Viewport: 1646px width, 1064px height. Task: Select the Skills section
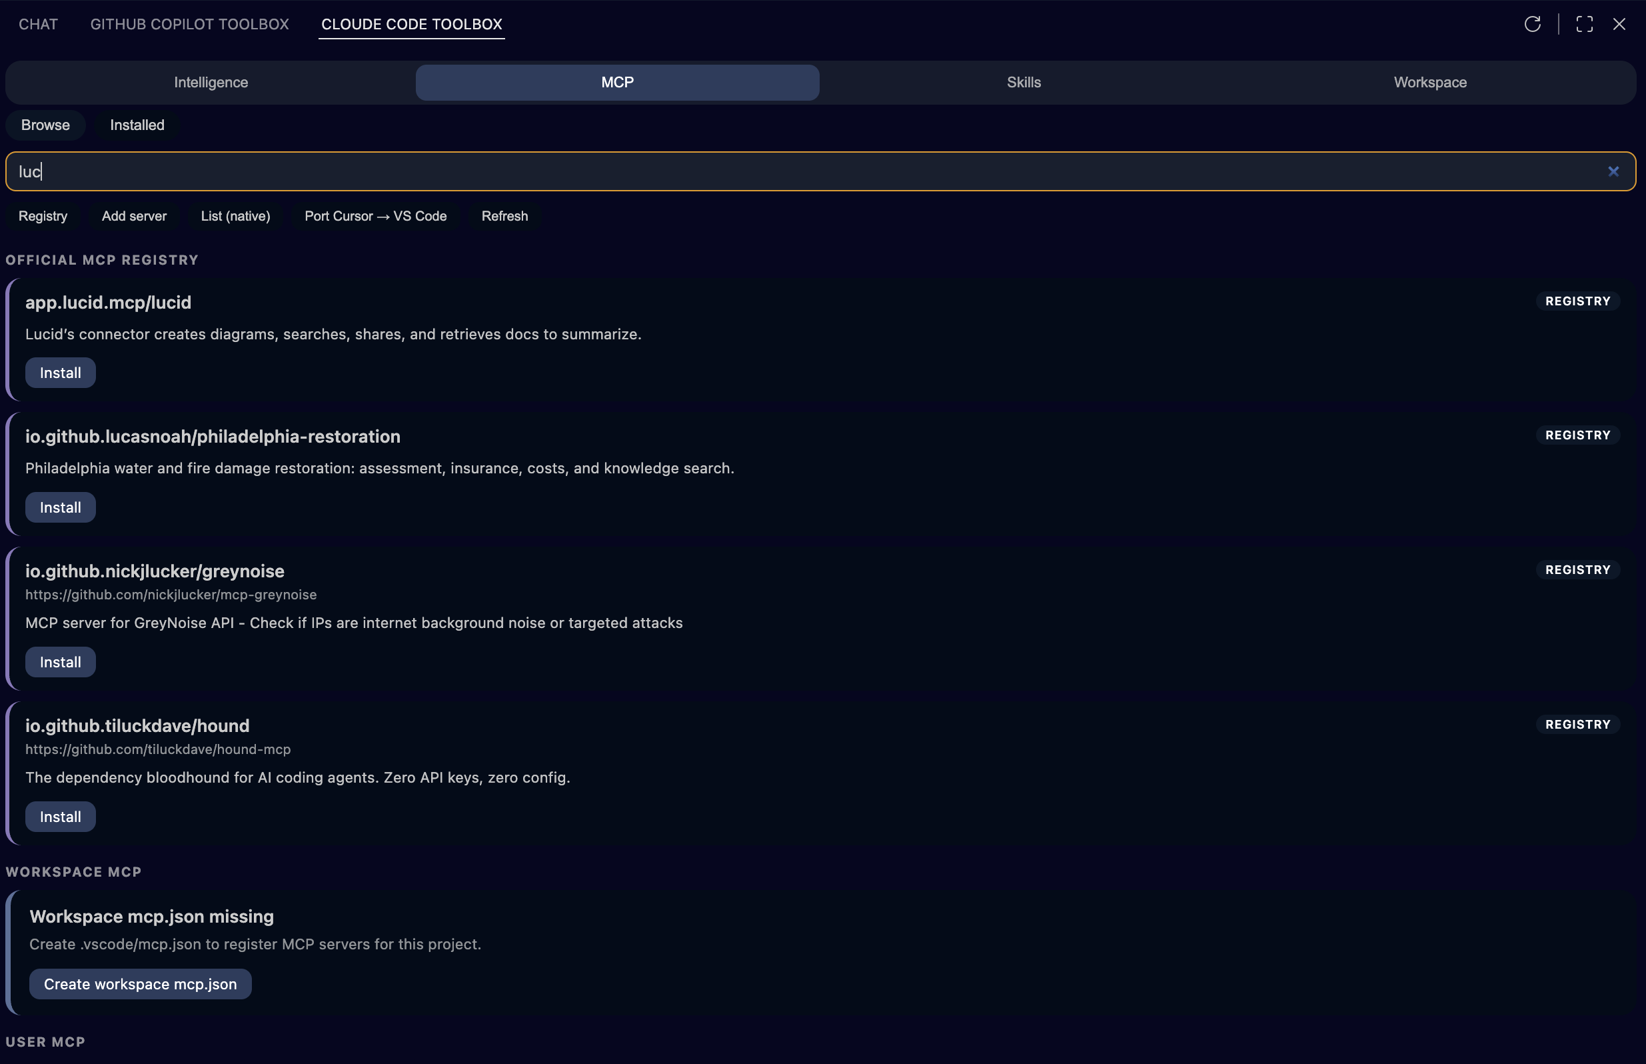tap(1022, 82)
